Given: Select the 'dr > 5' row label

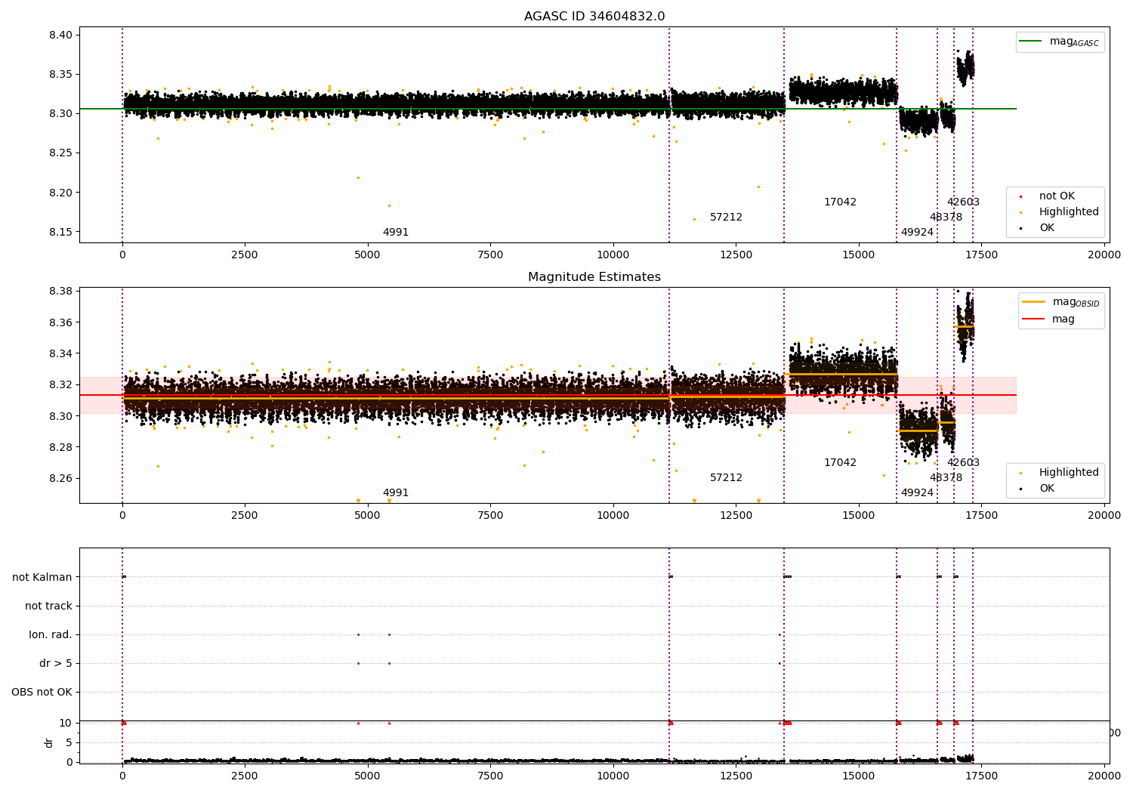Looking at the screenshot, I should 56,663.
